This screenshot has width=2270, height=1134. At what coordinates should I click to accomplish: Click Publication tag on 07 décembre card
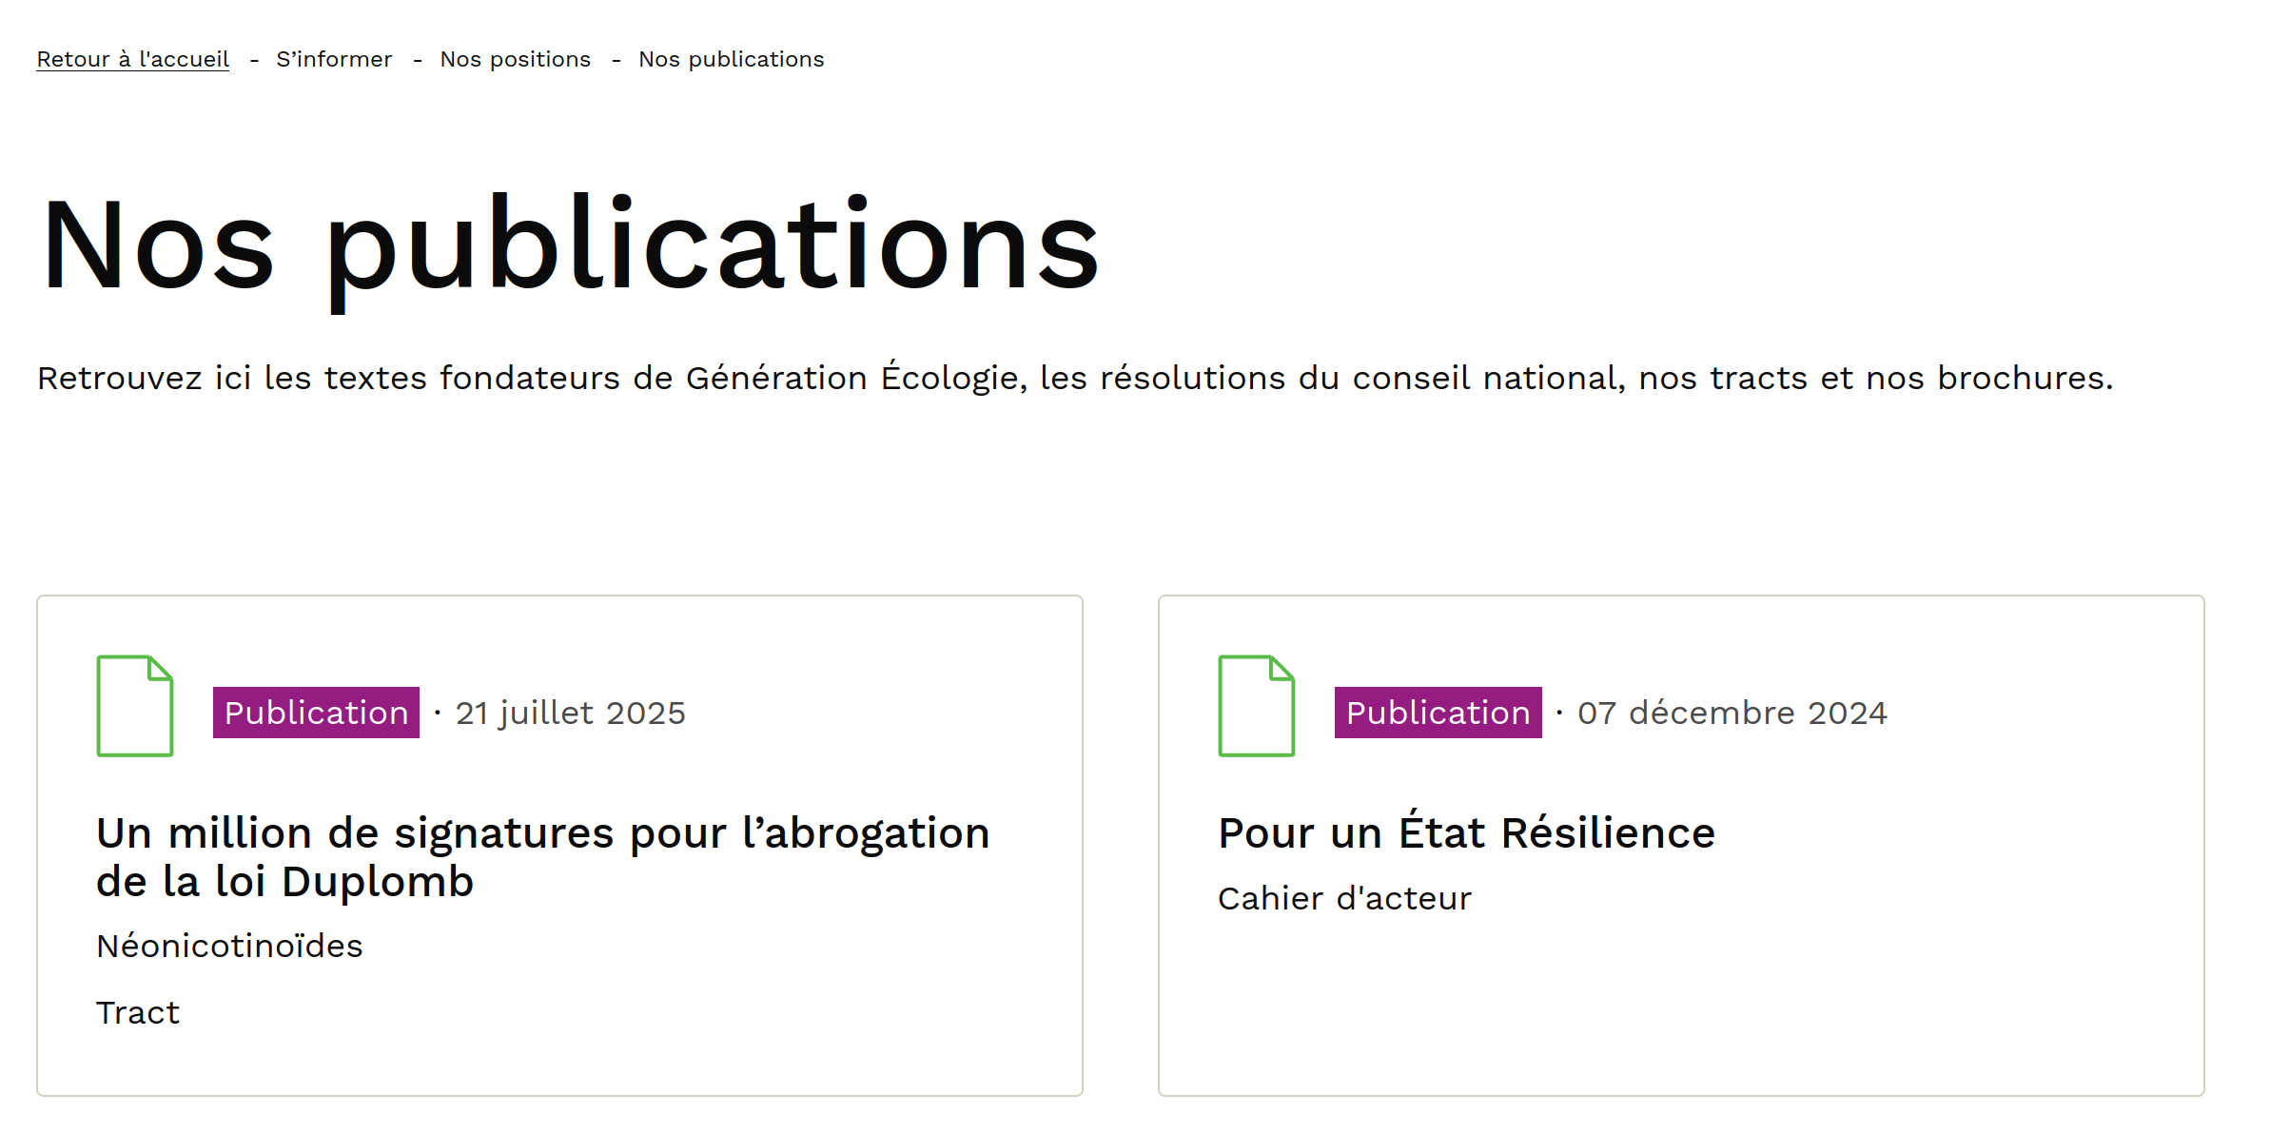1438,713
